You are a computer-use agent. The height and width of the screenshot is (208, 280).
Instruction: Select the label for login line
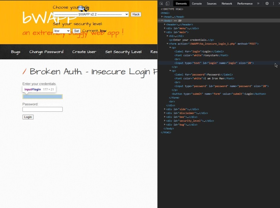click(x=199, y=51)
